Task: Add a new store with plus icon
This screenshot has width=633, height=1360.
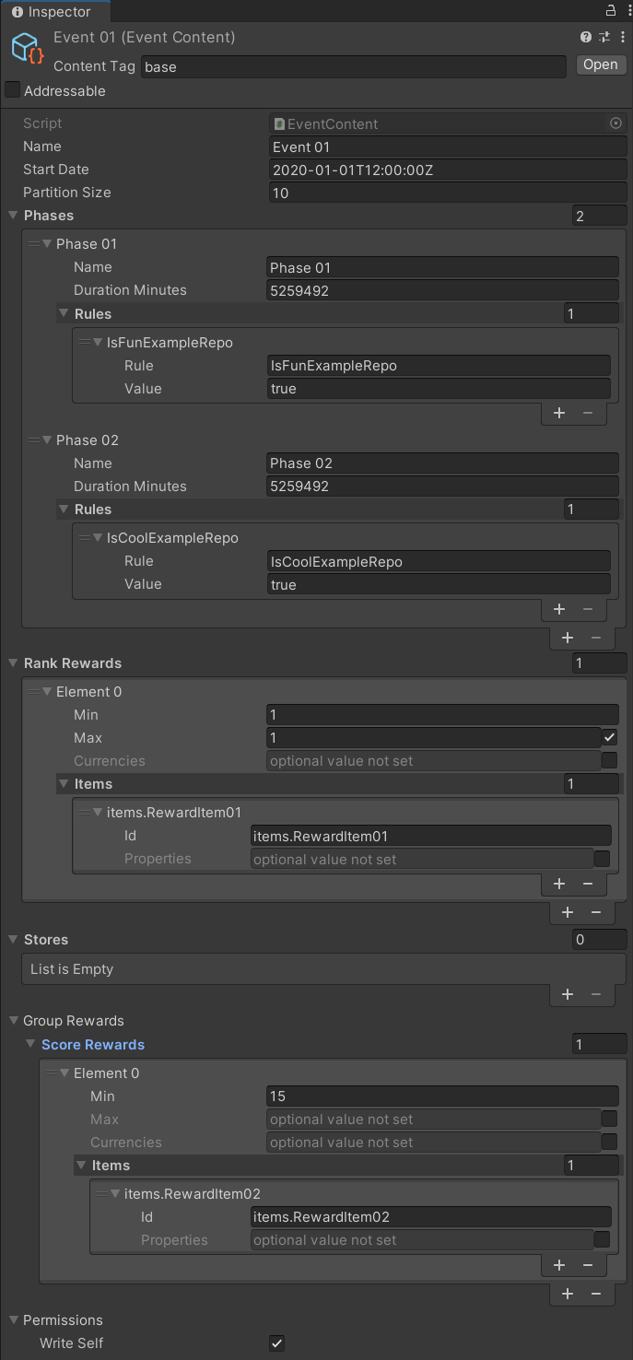Action: click(568, 994)
